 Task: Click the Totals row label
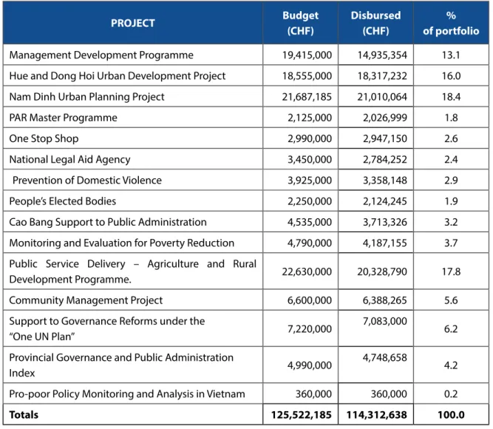24,415
